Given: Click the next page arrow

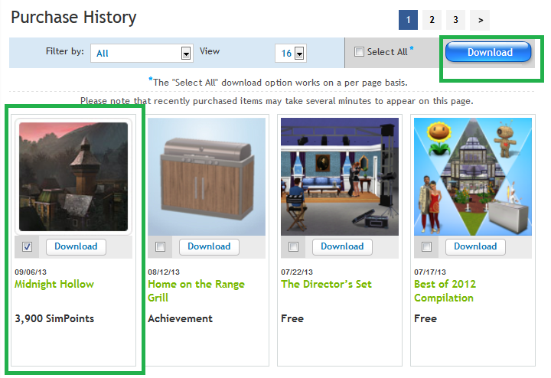Looking at the screenshot, I should (480, 20).
